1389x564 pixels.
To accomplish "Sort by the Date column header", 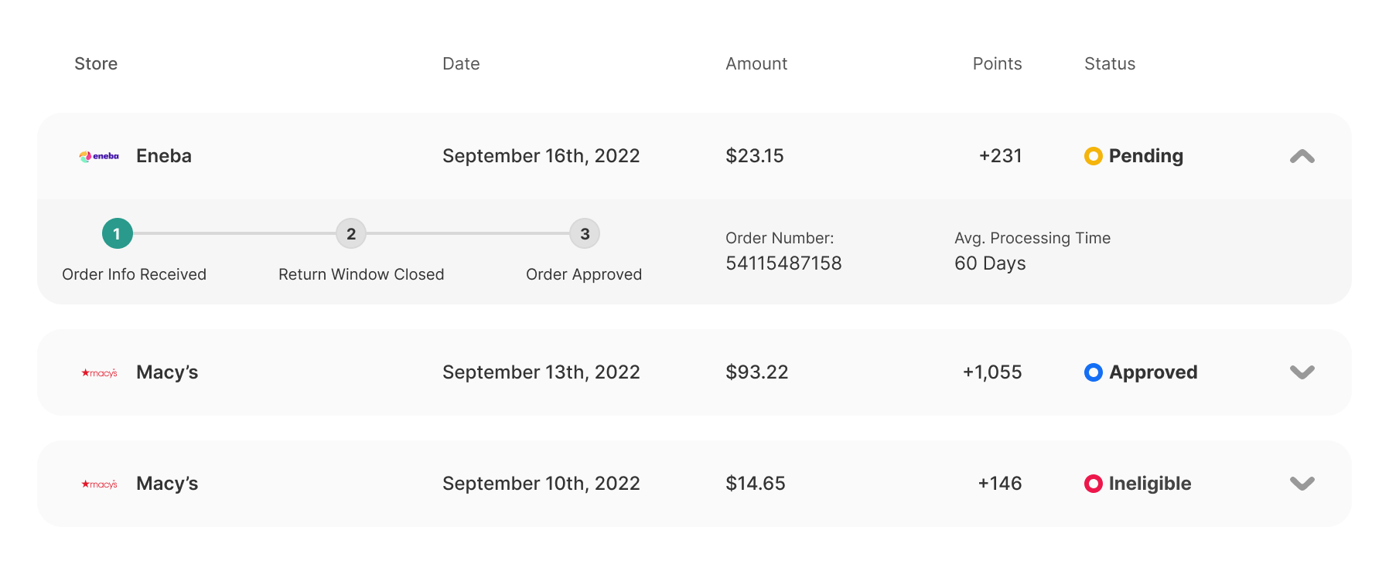I will [460, 63].
